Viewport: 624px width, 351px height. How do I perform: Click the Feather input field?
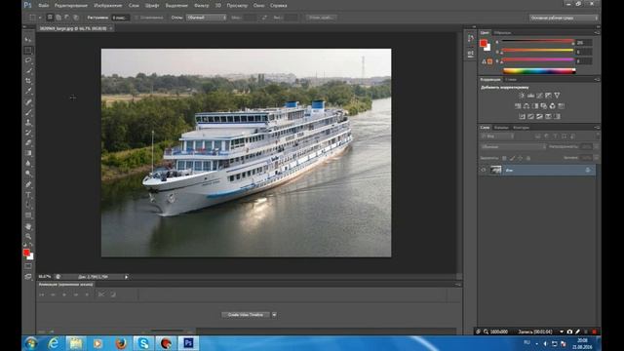(120, 18)
